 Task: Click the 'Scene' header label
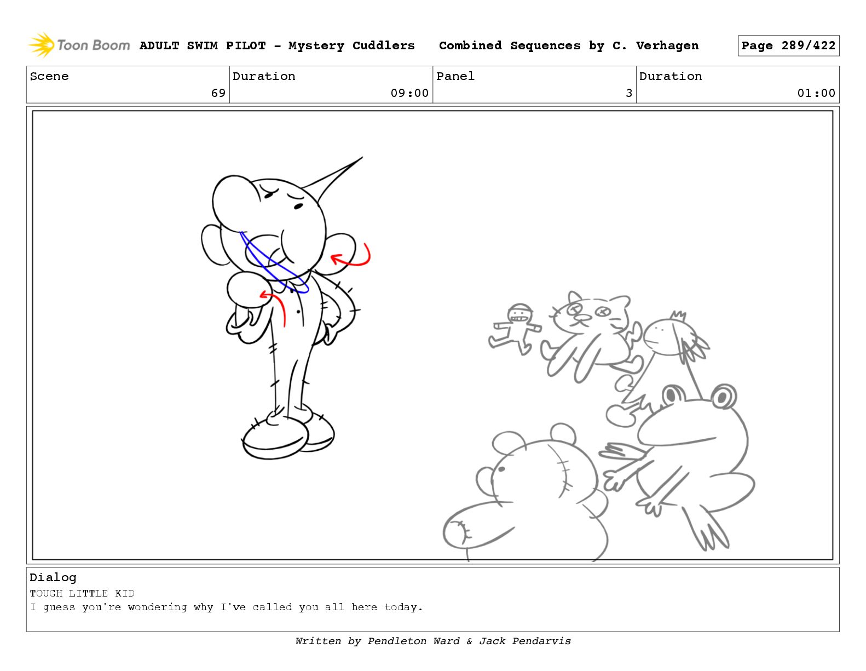pyautogui.click(x=49, y=76)
